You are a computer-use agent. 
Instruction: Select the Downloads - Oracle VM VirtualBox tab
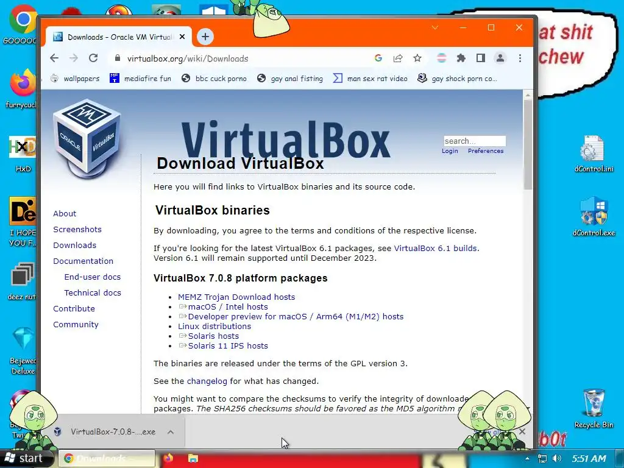click(119, 37)
